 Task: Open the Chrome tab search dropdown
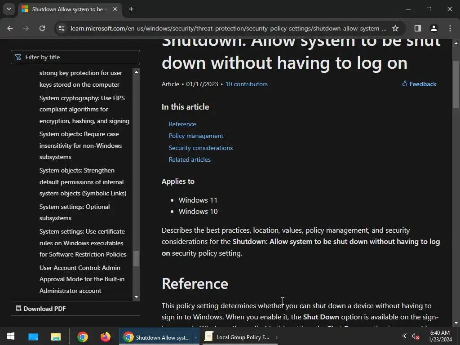coord(9,9)
